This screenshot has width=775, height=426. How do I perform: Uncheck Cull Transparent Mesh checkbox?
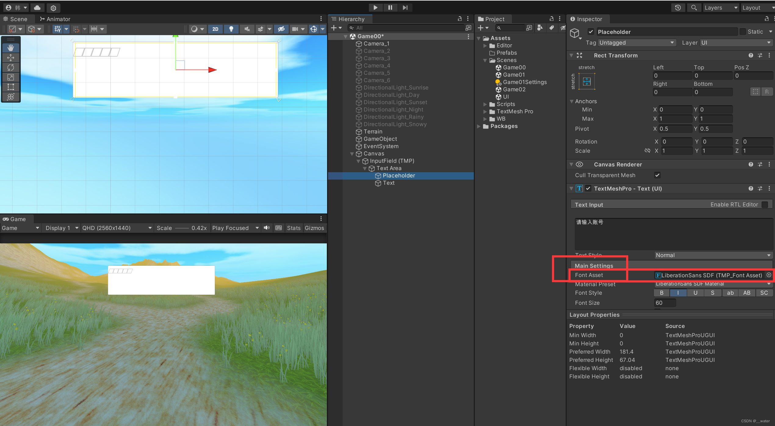pos(657,175)
